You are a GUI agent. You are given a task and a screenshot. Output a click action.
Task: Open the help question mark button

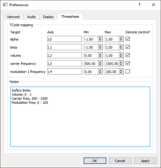click(x=139, y=5)
